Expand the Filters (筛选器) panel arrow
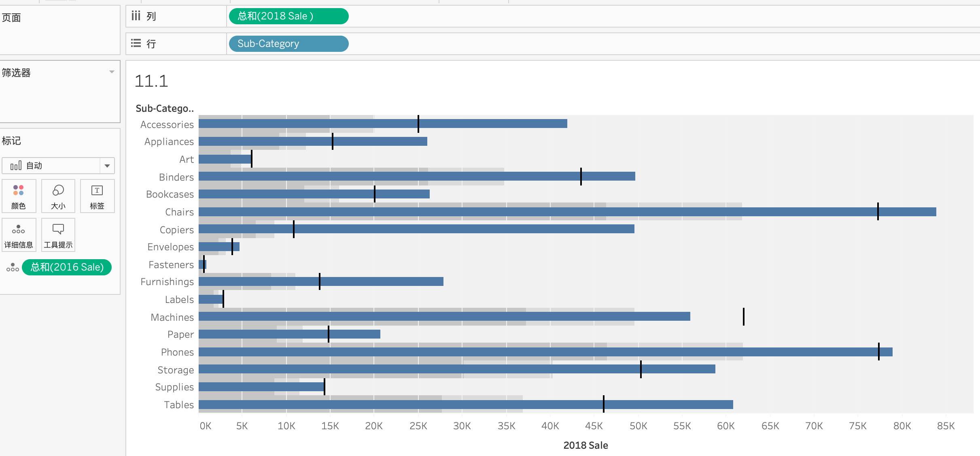The height and width of the screenshot is (456, 980). (x=112, y=72)
